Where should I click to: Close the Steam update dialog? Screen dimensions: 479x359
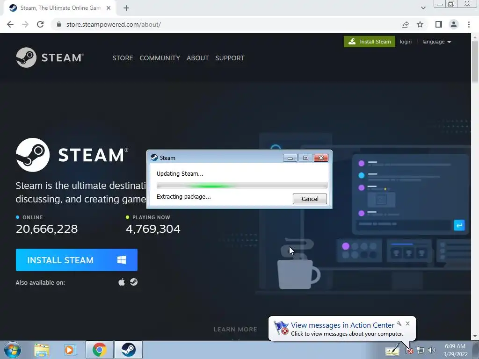[x=321, y=158]
